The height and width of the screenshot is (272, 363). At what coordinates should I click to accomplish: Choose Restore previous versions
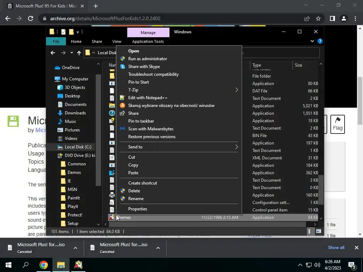coord(152,137)
